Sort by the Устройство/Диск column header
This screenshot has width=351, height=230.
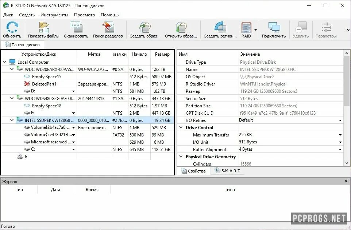pyautogui.click(x=39, y=54)
